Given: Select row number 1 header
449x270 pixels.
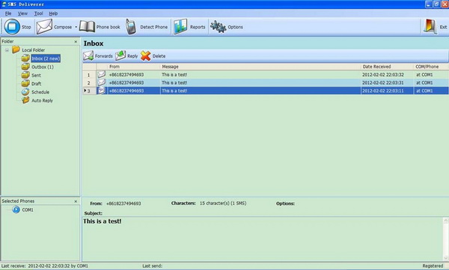Looking at the screenshot, I should coord(89,75).
